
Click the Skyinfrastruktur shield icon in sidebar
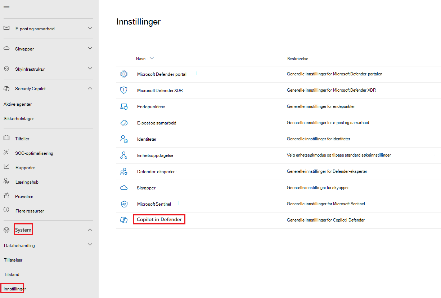click(6, 69)
